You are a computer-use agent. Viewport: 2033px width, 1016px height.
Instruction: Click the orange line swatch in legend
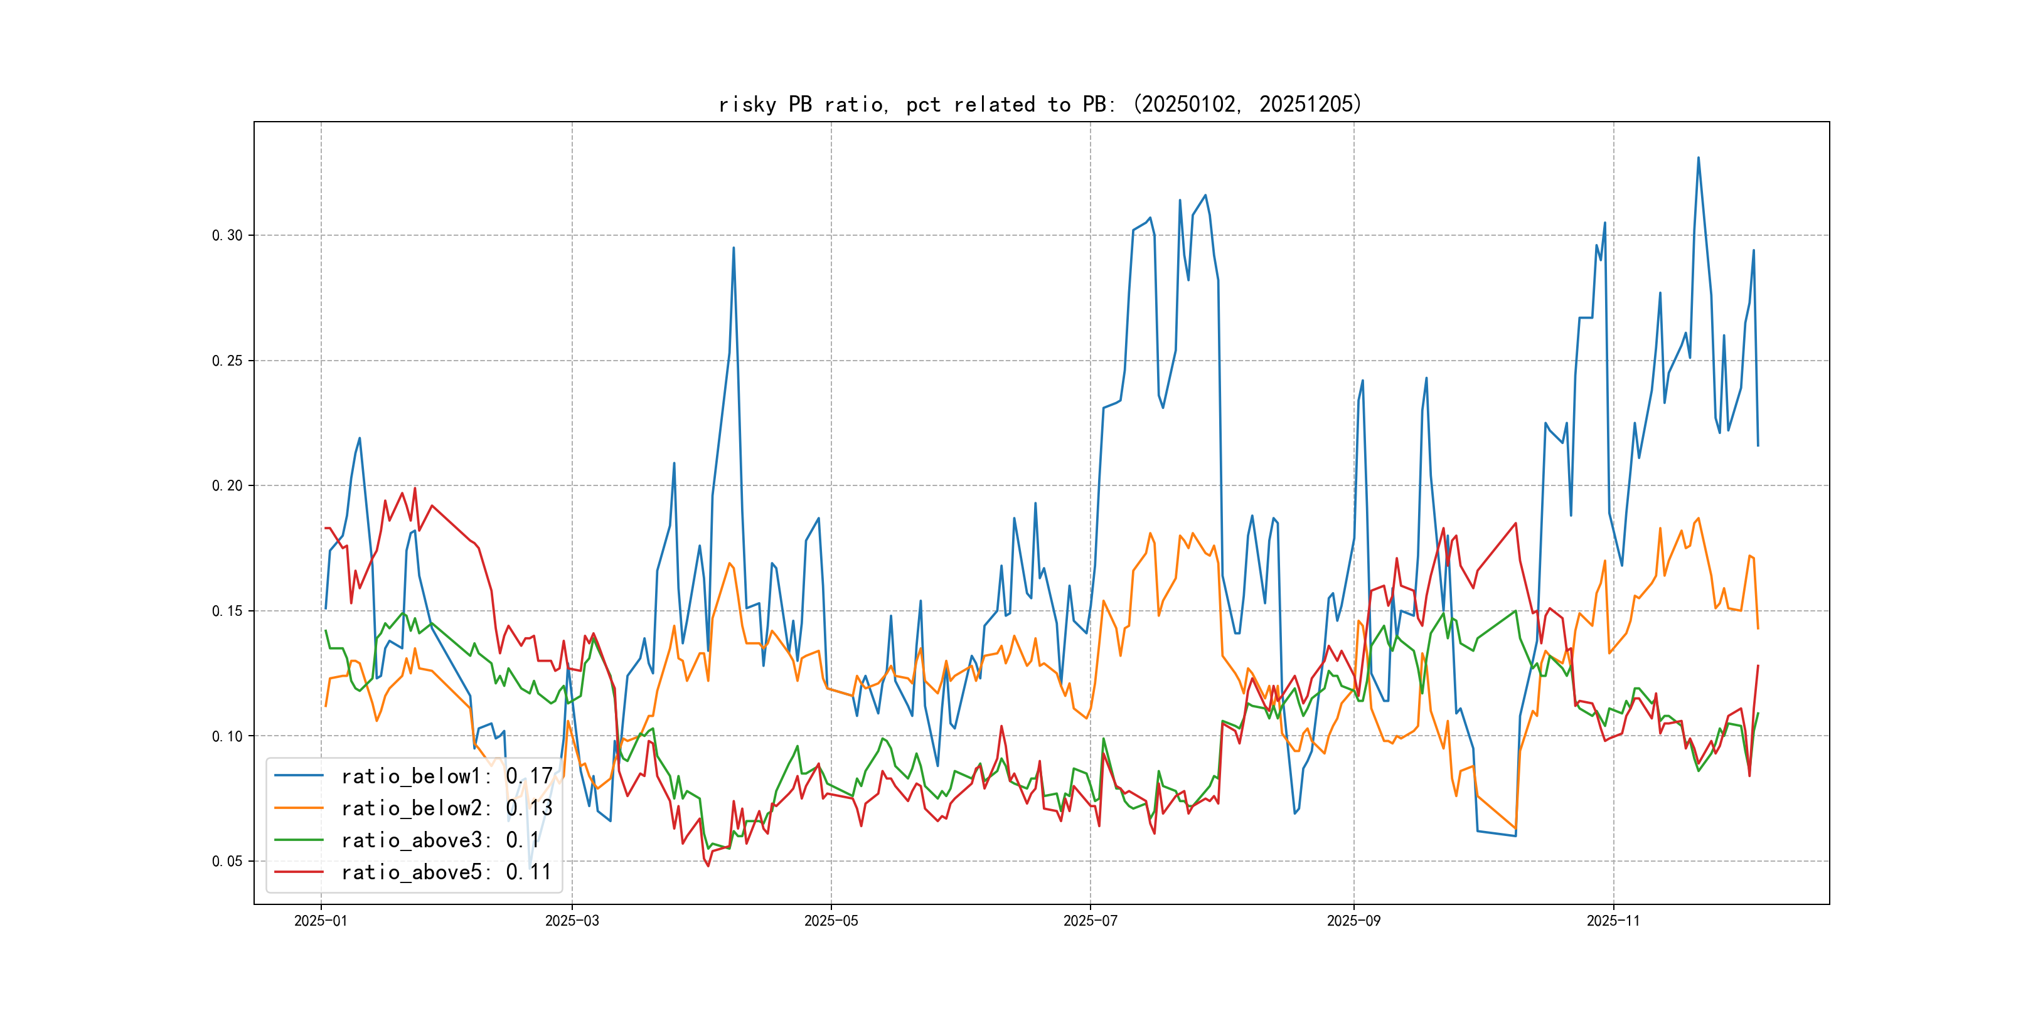(x=298, y=808)
